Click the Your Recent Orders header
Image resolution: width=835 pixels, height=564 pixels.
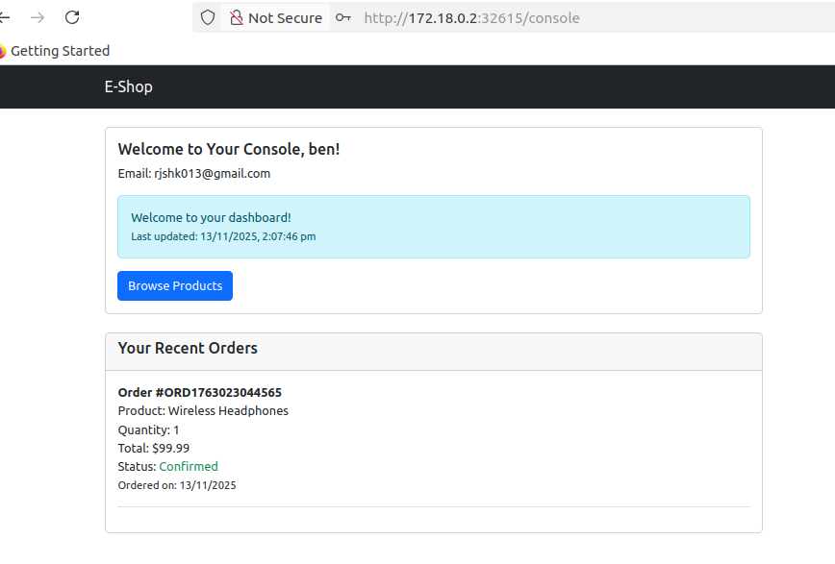tap(188, 348)
